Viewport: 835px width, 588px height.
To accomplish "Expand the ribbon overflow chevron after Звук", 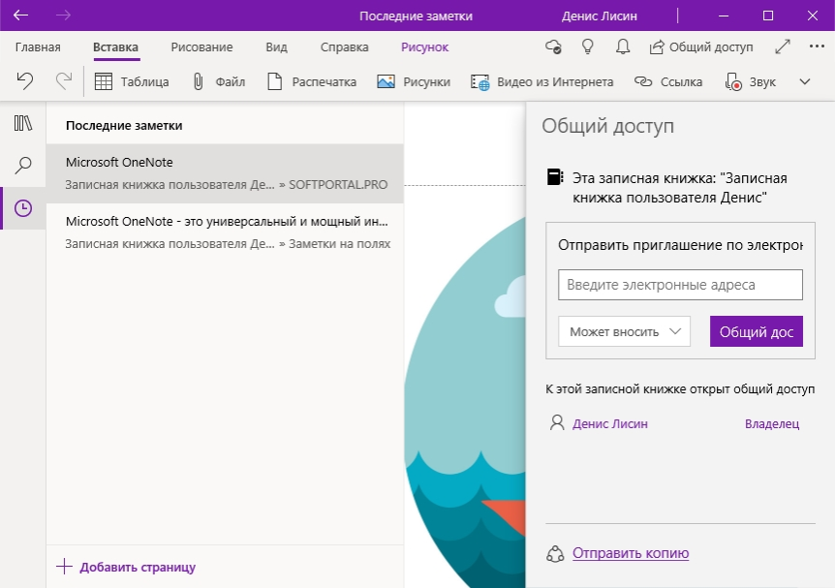I will click(x=804, y=82).
